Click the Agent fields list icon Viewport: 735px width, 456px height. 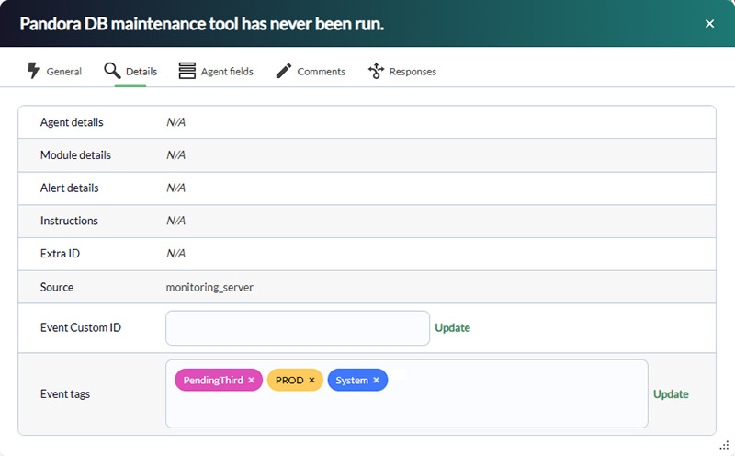(x=187, y=71)
